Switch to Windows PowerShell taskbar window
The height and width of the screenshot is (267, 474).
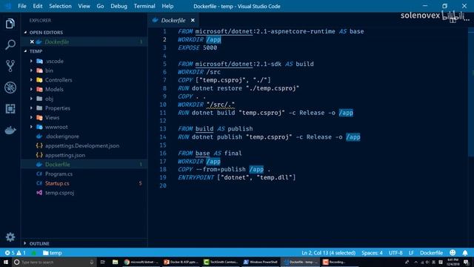pos(260,262)
